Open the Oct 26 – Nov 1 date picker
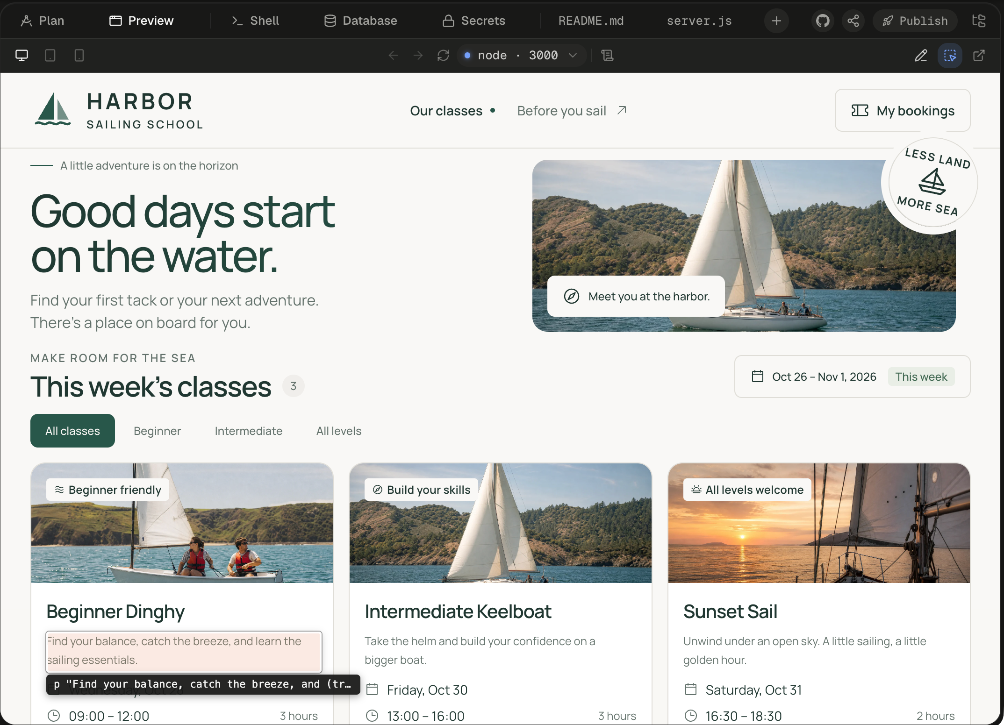 [852, 377]
